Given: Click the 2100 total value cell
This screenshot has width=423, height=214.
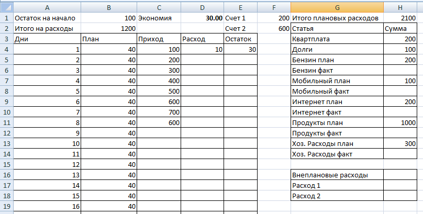Looking at the screenshot, I should (x=403, y=18).
